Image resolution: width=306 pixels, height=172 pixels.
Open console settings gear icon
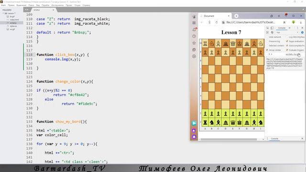pyautogui.click(x=302, y=32)
